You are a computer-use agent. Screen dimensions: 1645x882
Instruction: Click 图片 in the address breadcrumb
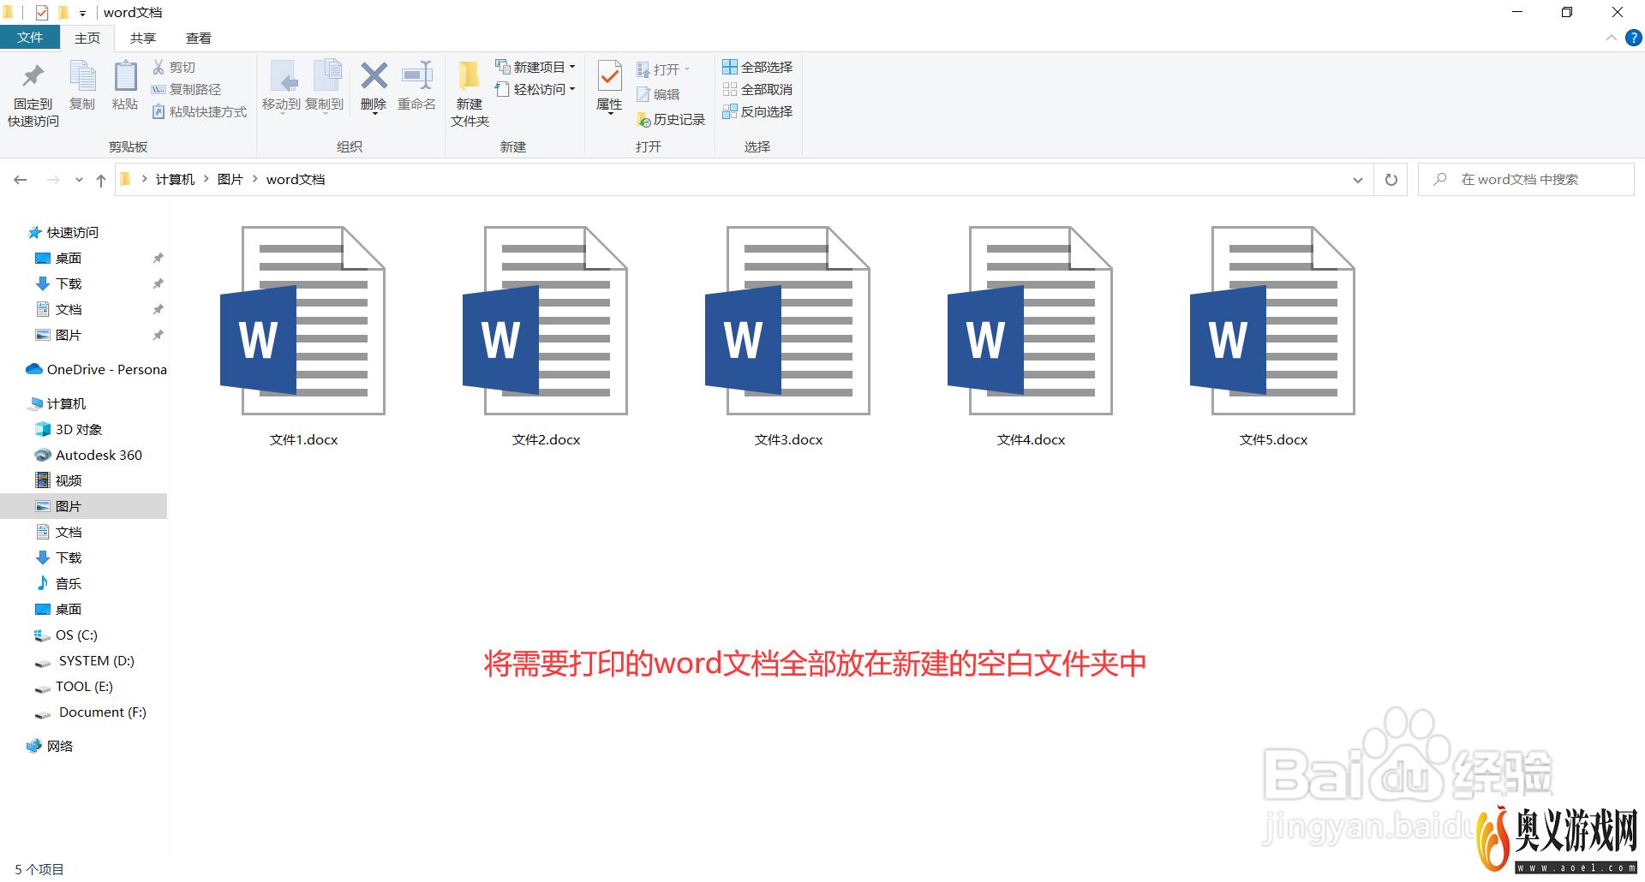coord(230,179)
